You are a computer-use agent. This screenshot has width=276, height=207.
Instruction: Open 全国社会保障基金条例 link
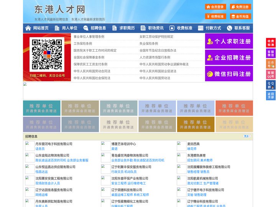click(89, 57)
